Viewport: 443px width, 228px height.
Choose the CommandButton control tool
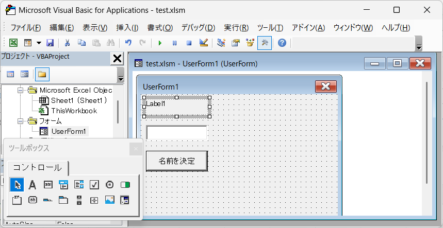coord(32,200)
